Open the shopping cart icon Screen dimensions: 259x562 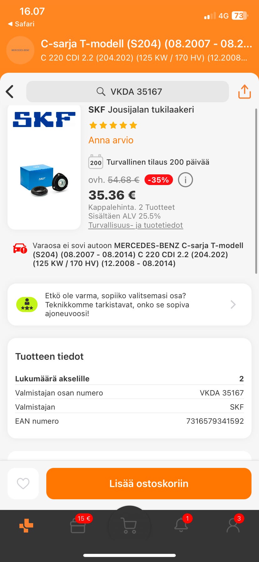click(129, 526)
